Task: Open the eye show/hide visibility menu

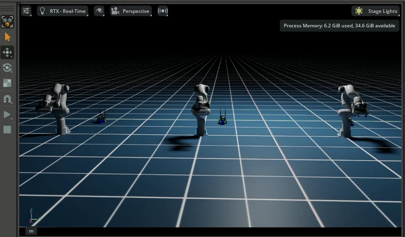Action: pyautogui.click(x=99, y=11)
